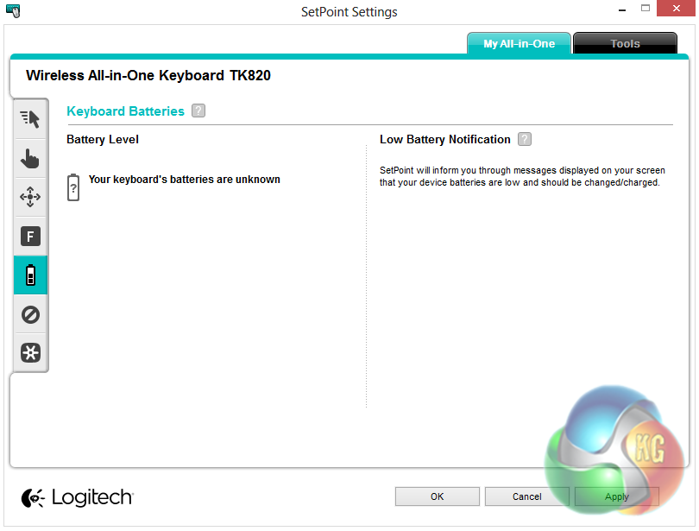Open the pointer settings sidebar icon

tap(30, 119)
